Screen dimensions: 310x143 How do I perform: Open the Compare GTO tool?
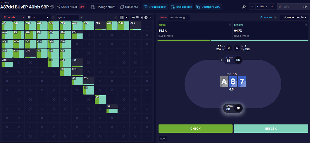click(x=209, y=7)
